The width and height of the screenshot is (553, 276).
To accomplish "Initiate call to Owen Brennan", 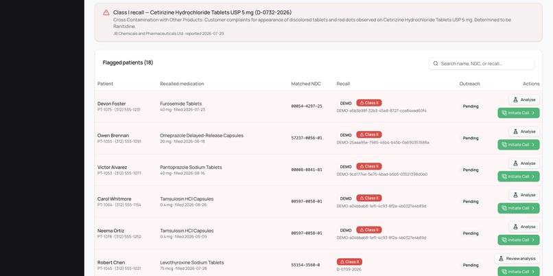I will pyautogui.click(x=519, y=145).
